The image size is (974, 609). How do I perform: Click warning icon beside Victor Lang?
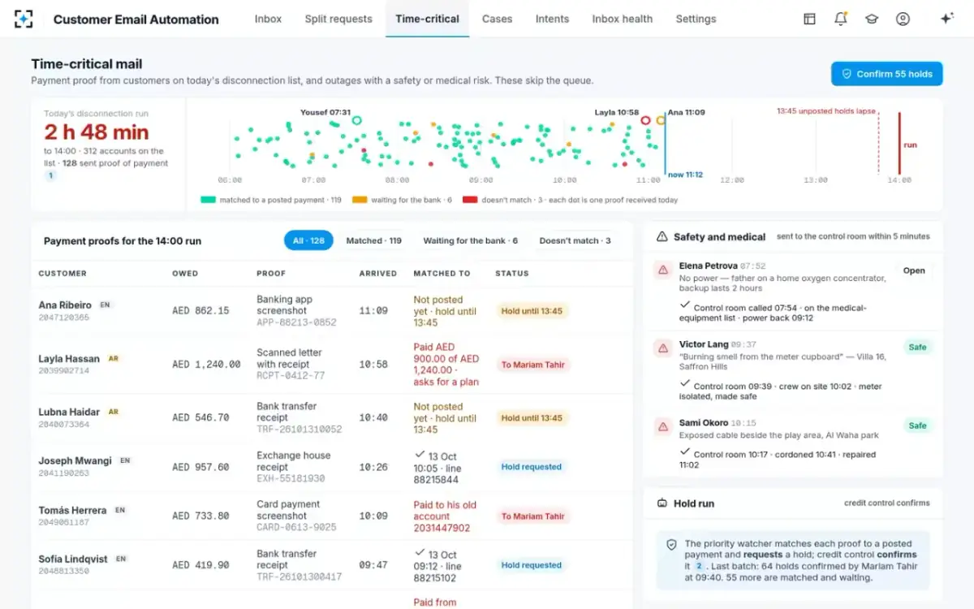[663, 349]
